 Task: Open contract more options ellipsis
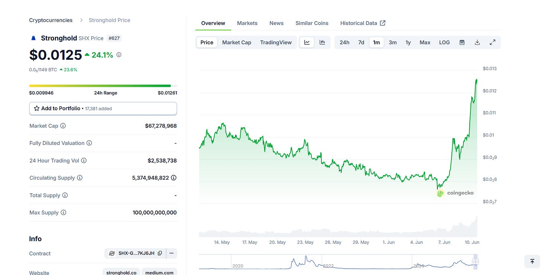[171, 253]
